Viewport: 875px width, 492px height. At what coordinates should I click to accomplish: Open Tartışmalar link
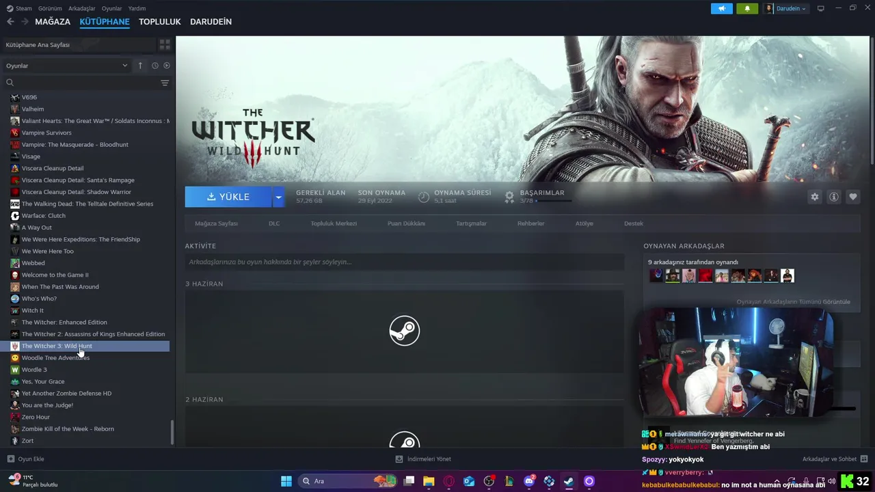pyautogui.click(x=471, y=223)
